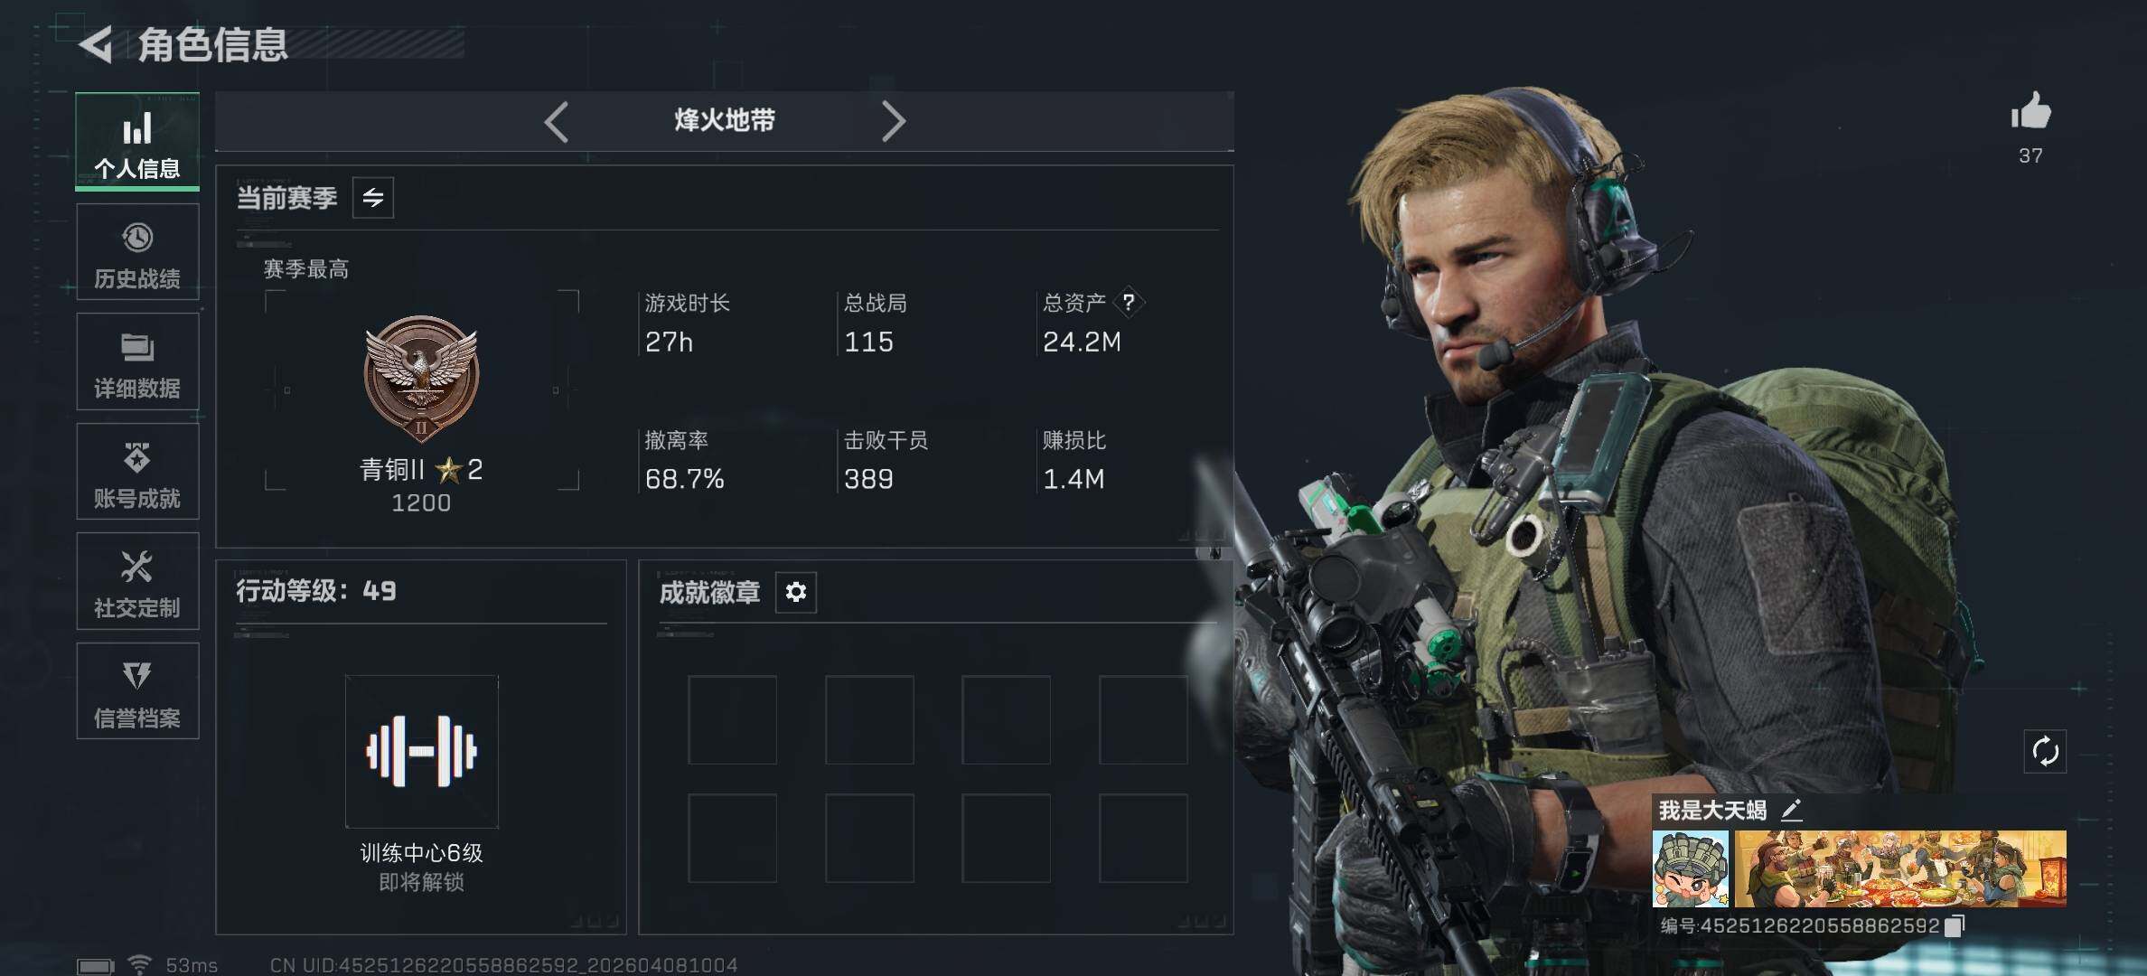Select the 账号成就 sidebar item

pos(137,472)
